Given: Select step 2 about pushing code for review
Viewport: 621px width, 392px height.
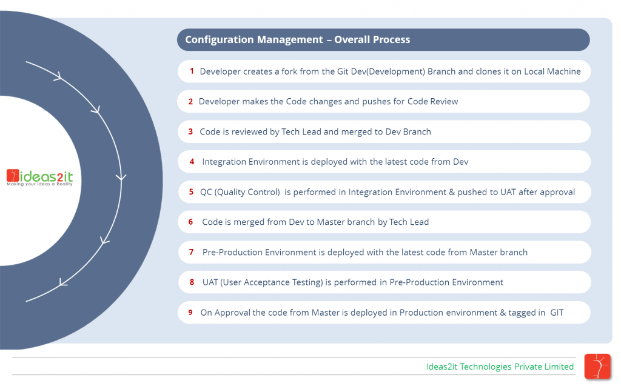Looking at the screenshot, I should point(384,101).
